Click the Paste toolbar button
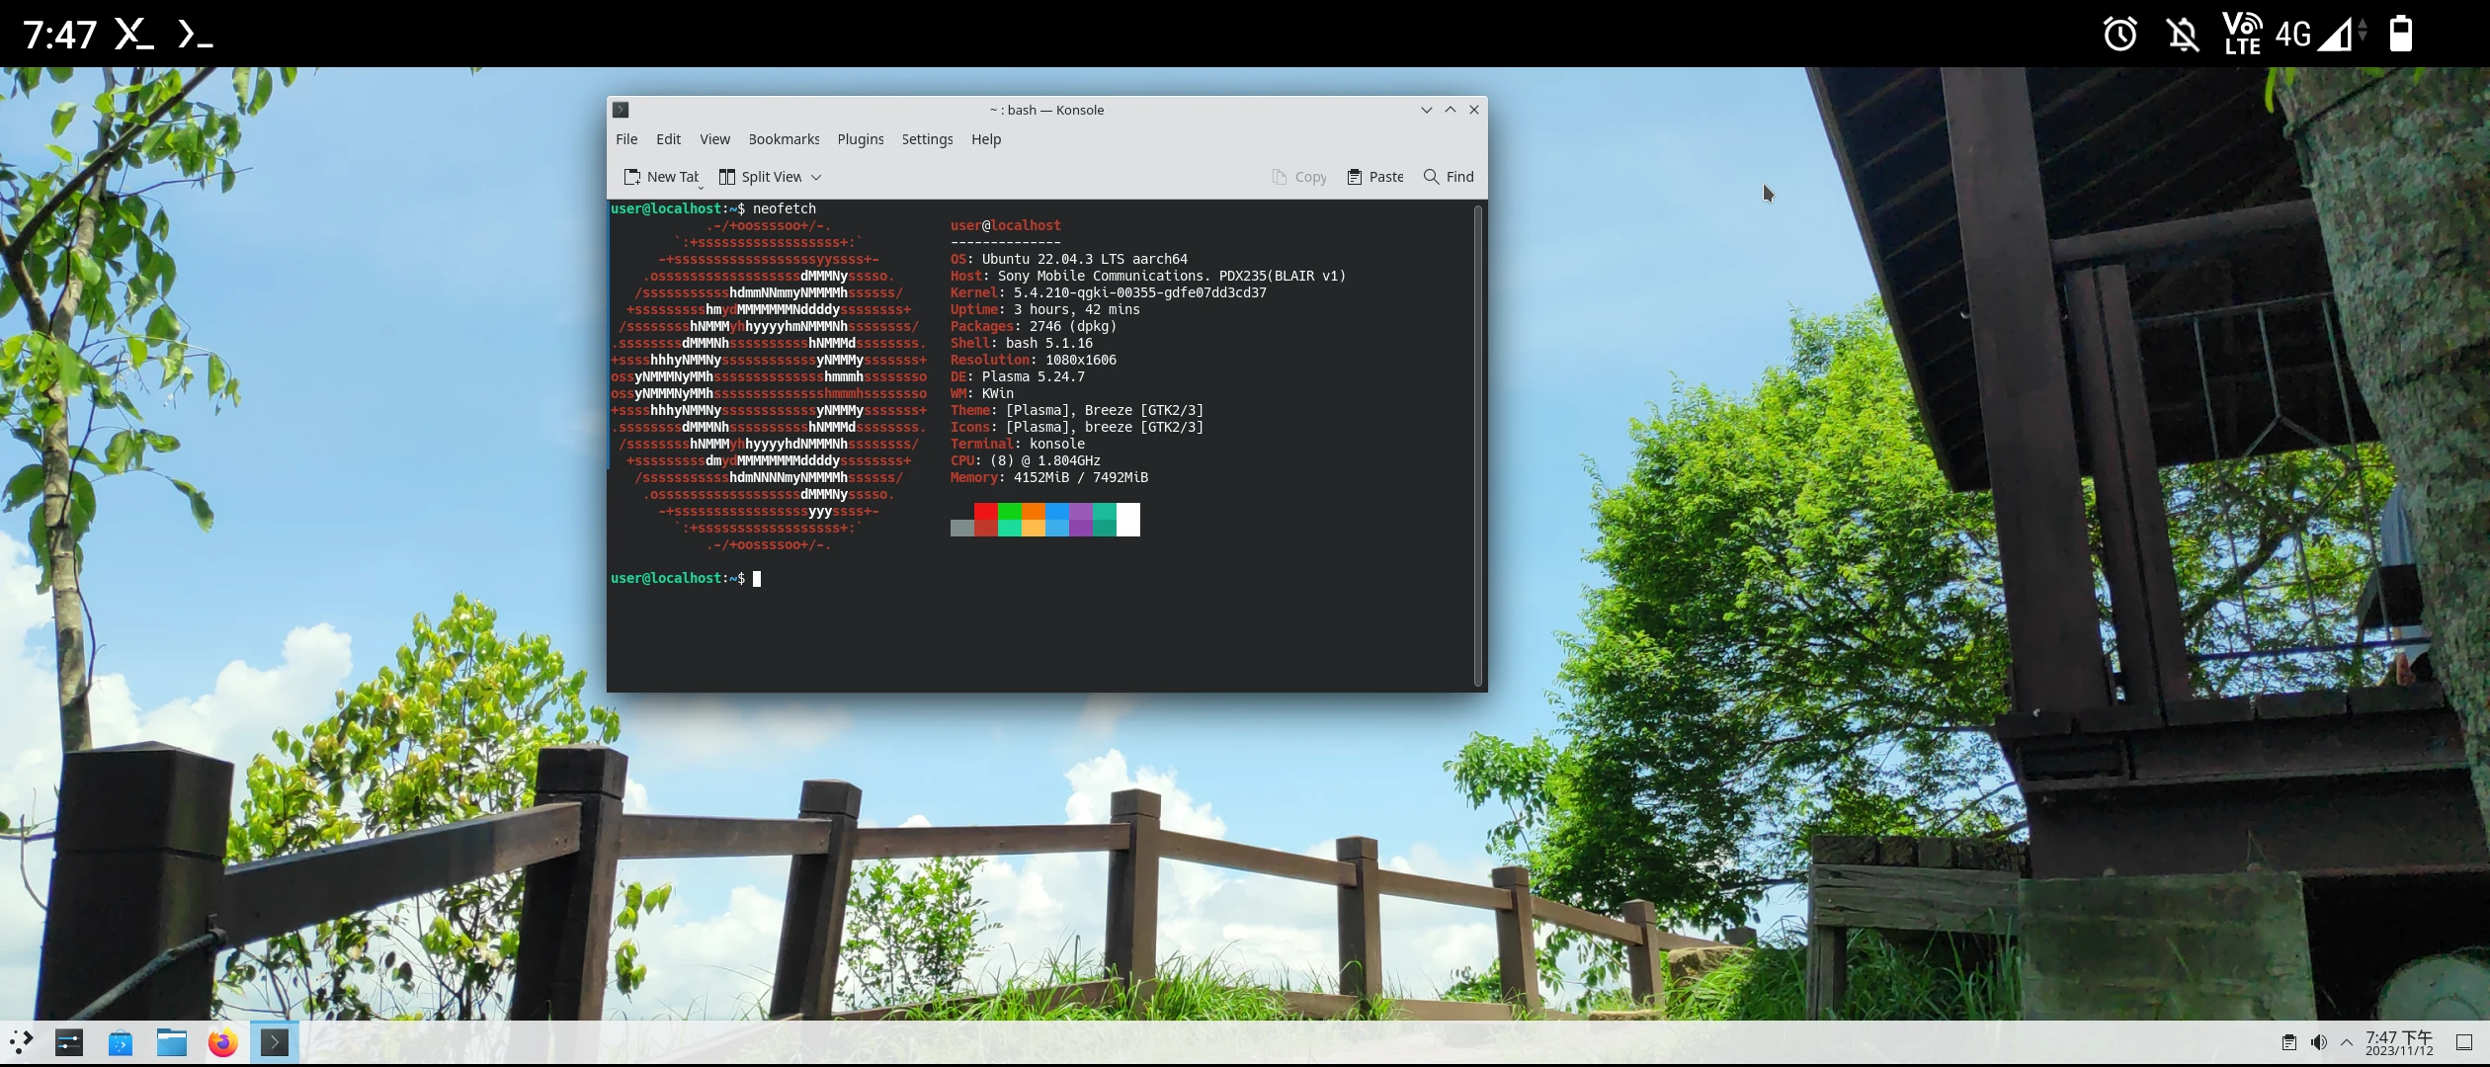This screenshot has height=1067, width=2490. pyautogui.click(x=1375, y=177)
